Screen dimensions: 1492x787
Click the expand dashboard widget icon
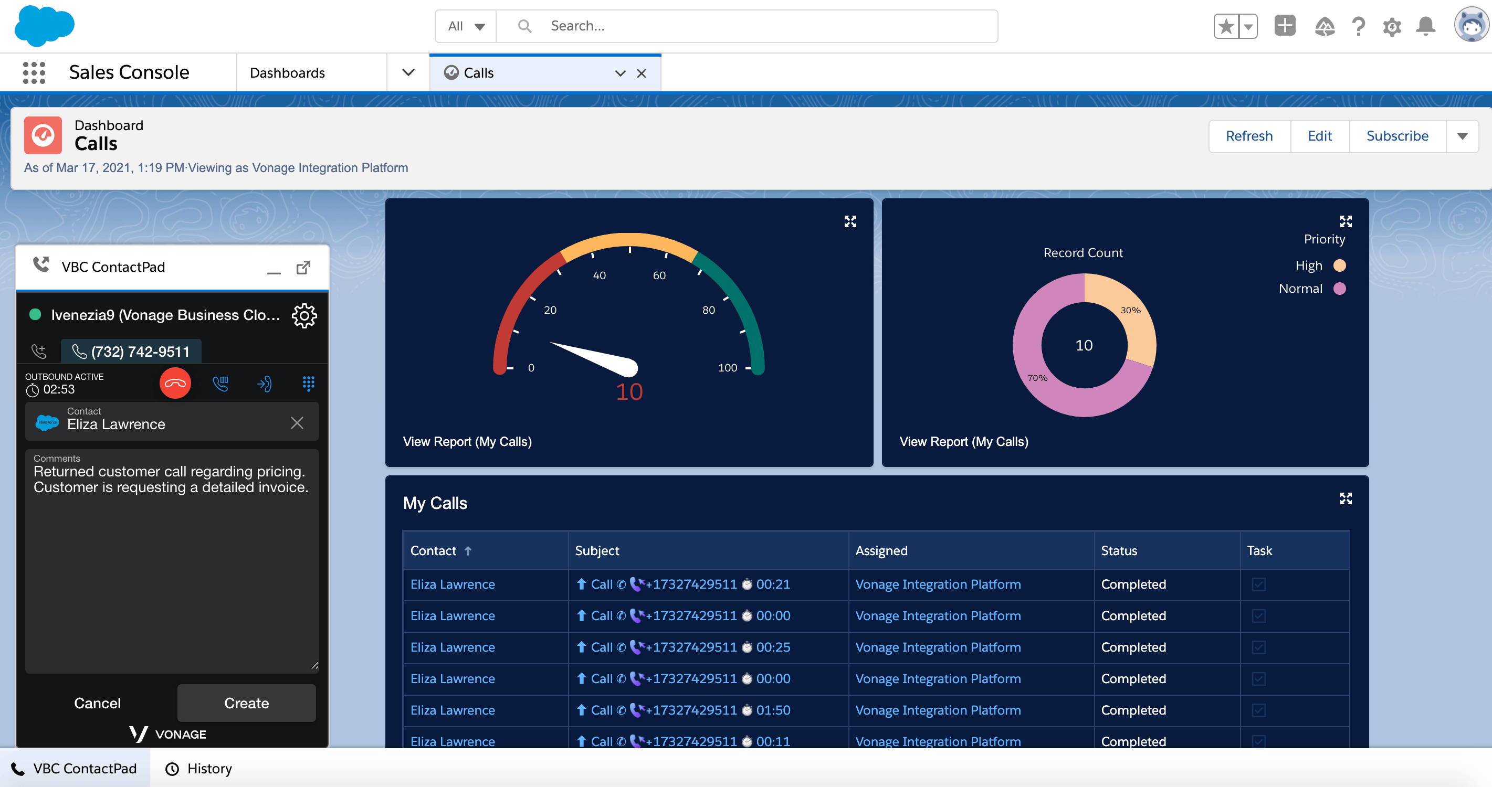pos(849,221)
